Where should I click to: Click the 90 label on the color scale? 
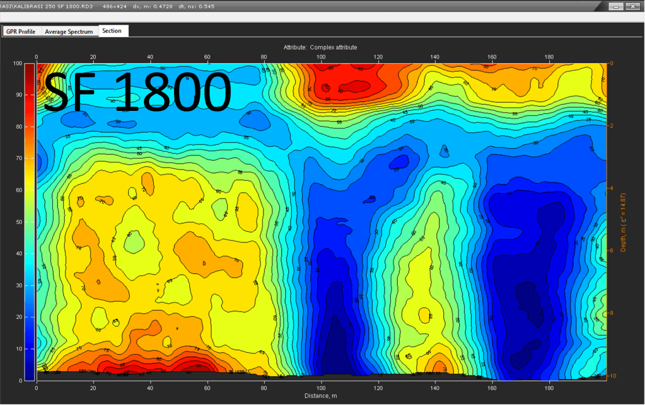click(19, 95)
